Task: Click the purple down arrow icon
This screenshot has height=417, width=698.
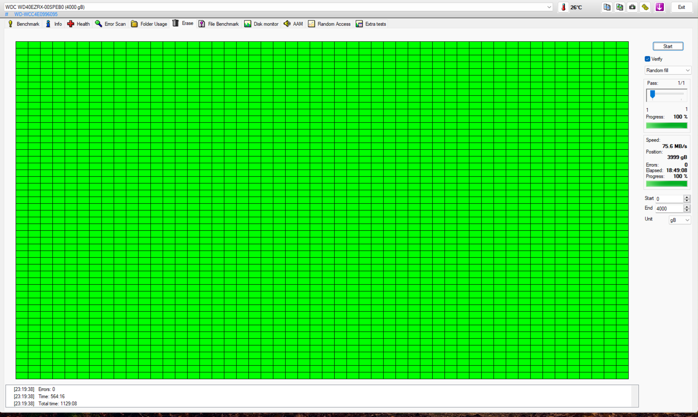Action: (659, 7)
